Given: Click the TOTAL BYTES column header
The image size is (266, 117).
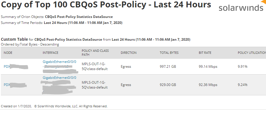Looking at the screenshot, I should point(169,53).
